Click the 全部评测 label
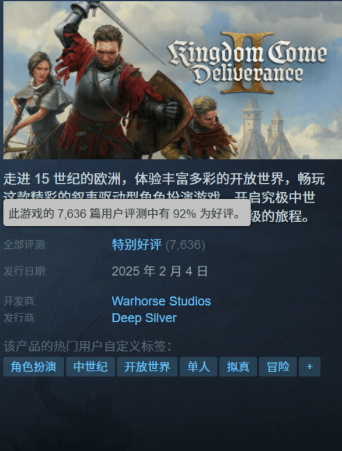The image size is (342, 451). point(25,245)
